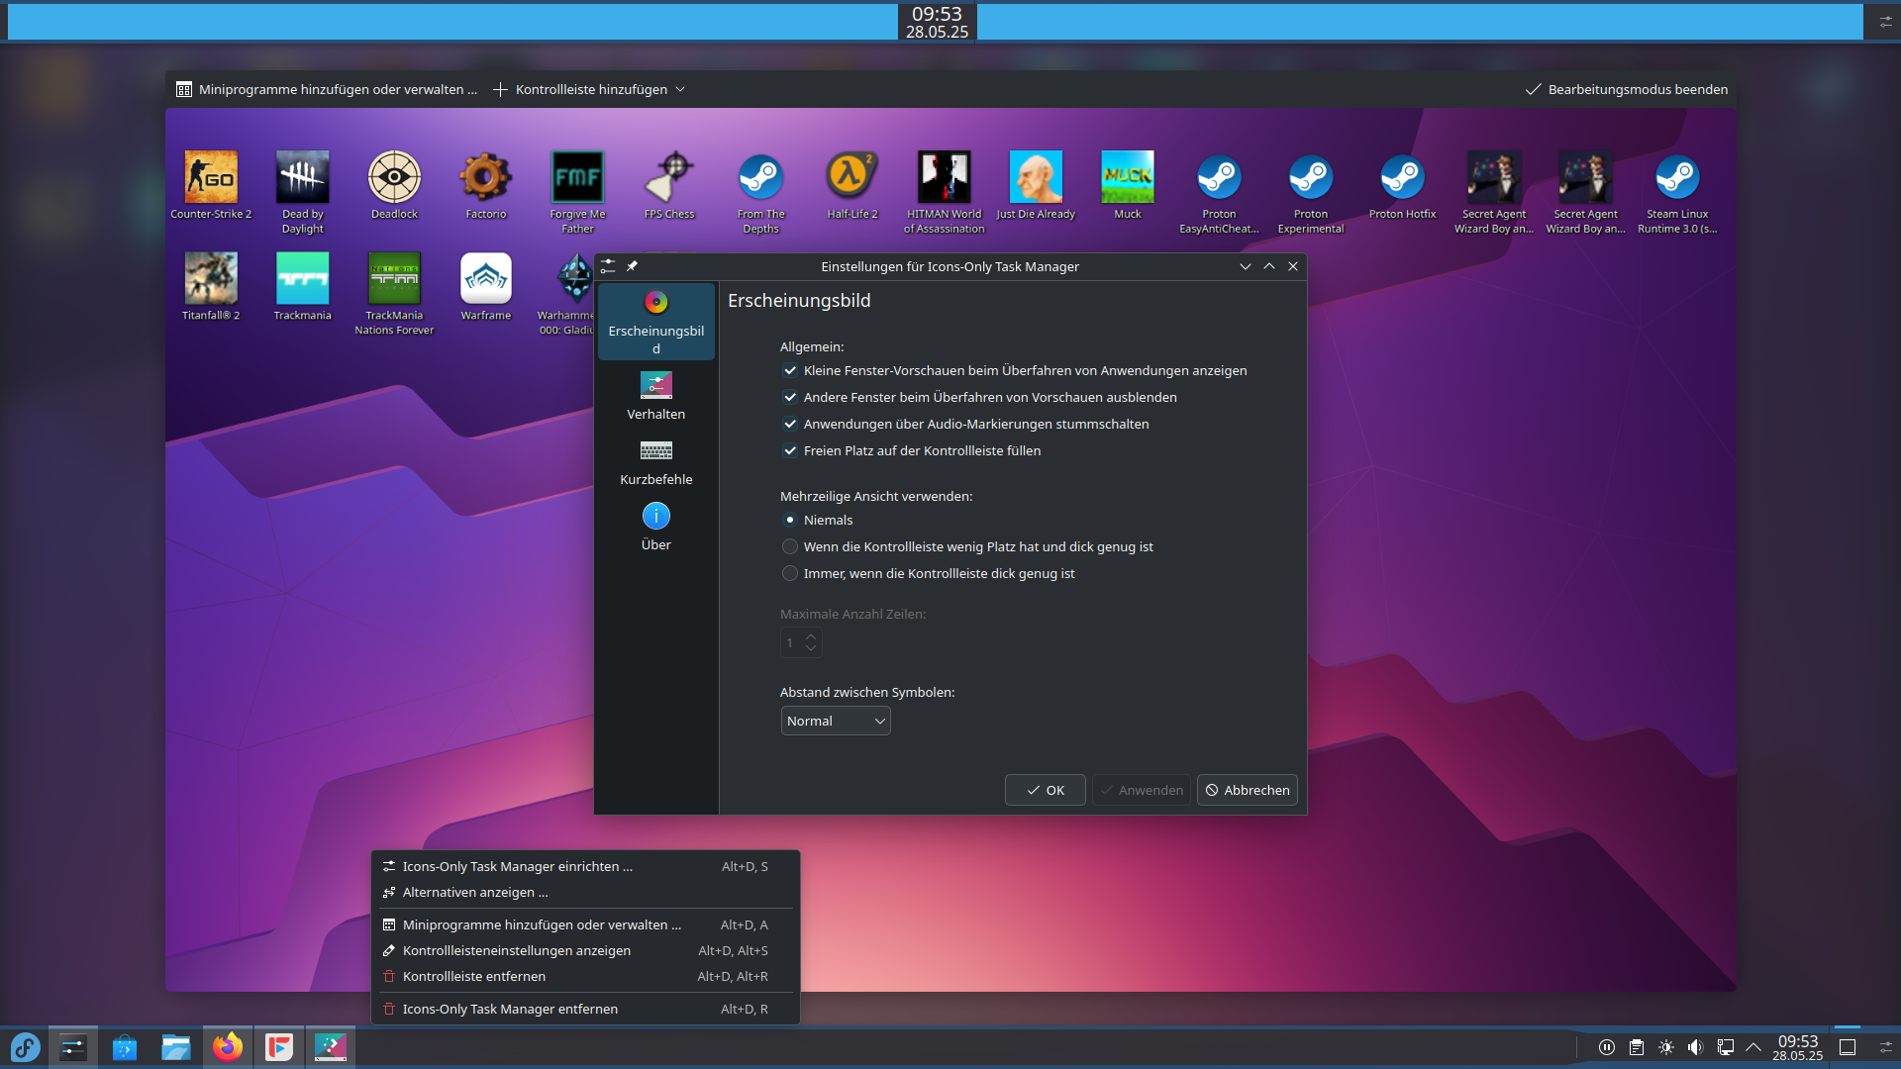Open the Über settings tab
The height and width of the screenshot is (1069, 1901).
(656, 528)
